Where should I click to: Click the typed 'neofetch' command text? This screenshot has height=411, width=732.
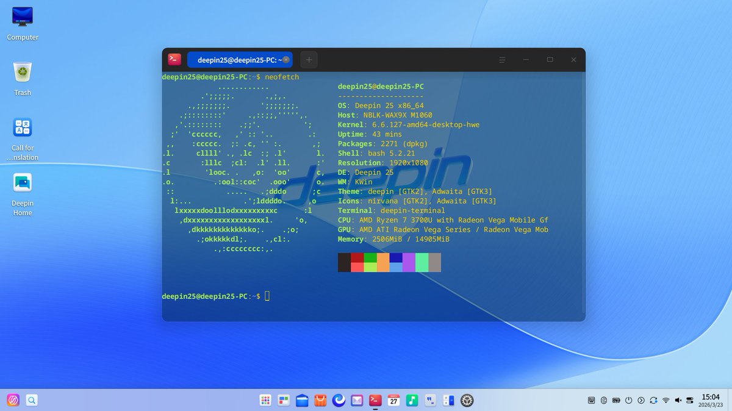tap(282, 77)
